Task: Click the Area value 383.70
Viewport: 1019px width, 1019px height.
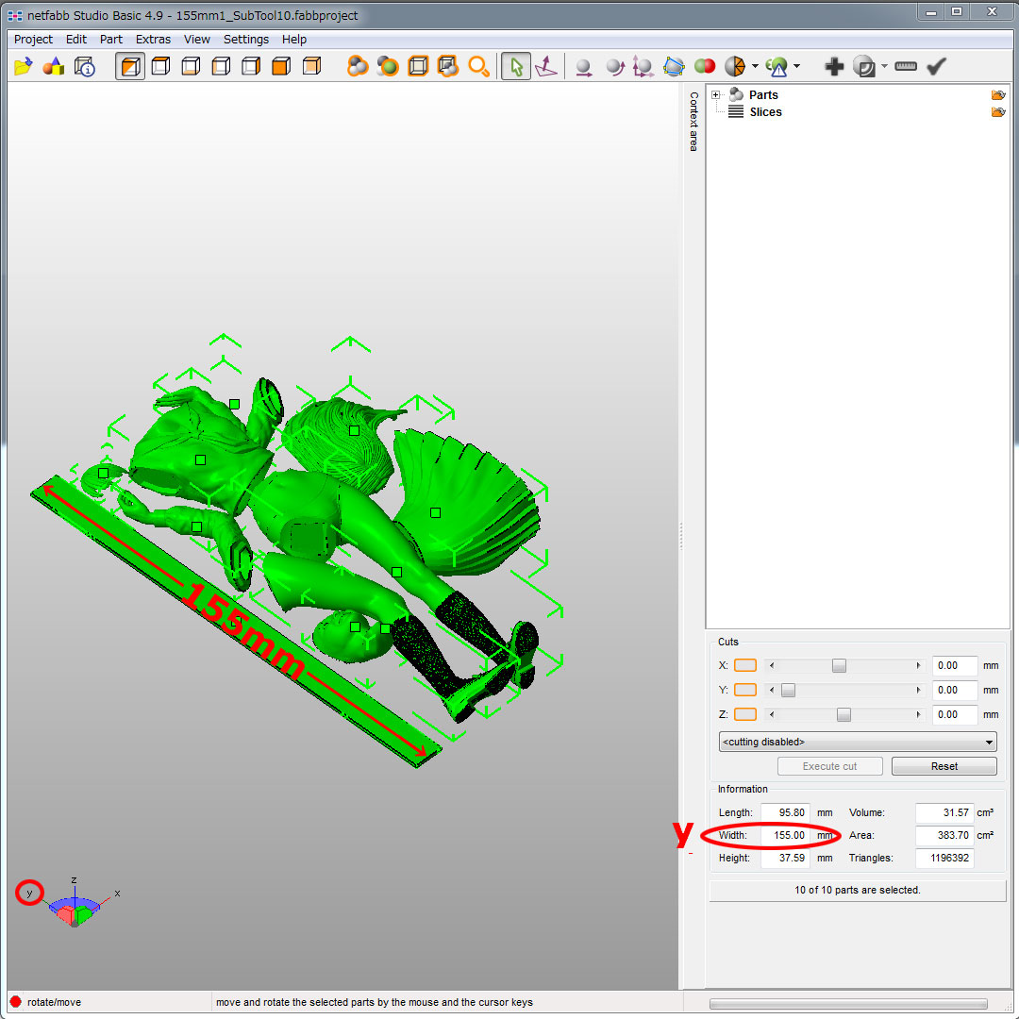Action: point(944,835)
